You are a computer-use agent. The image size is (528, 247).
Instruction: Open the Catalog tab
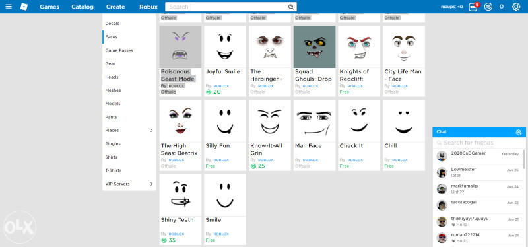pos(82,7)
